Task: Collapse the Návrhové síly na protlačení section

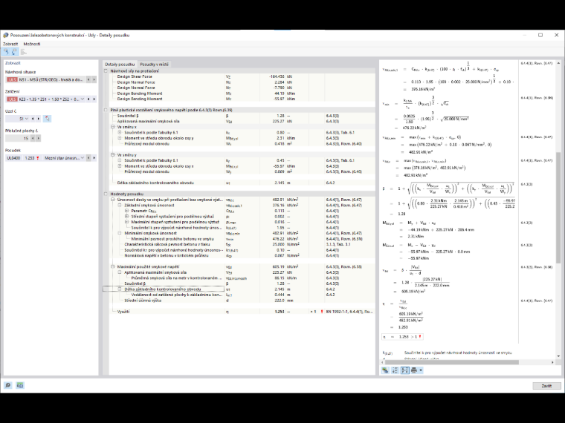Action: click(106, 70)
